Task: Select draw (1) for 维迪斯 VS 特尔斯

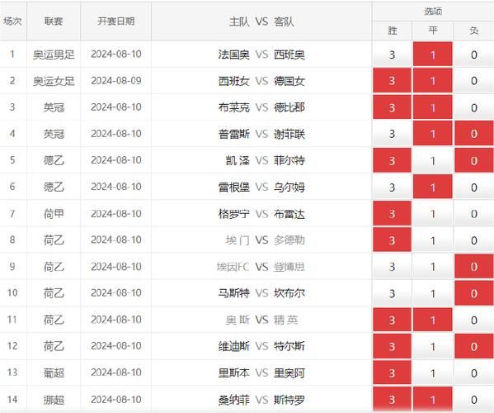Action: tap(433, 346)
